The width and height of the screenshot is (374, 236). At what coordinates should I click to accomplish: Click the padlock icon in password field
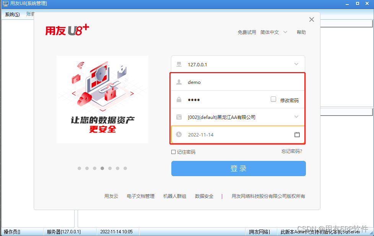(179, 100)
